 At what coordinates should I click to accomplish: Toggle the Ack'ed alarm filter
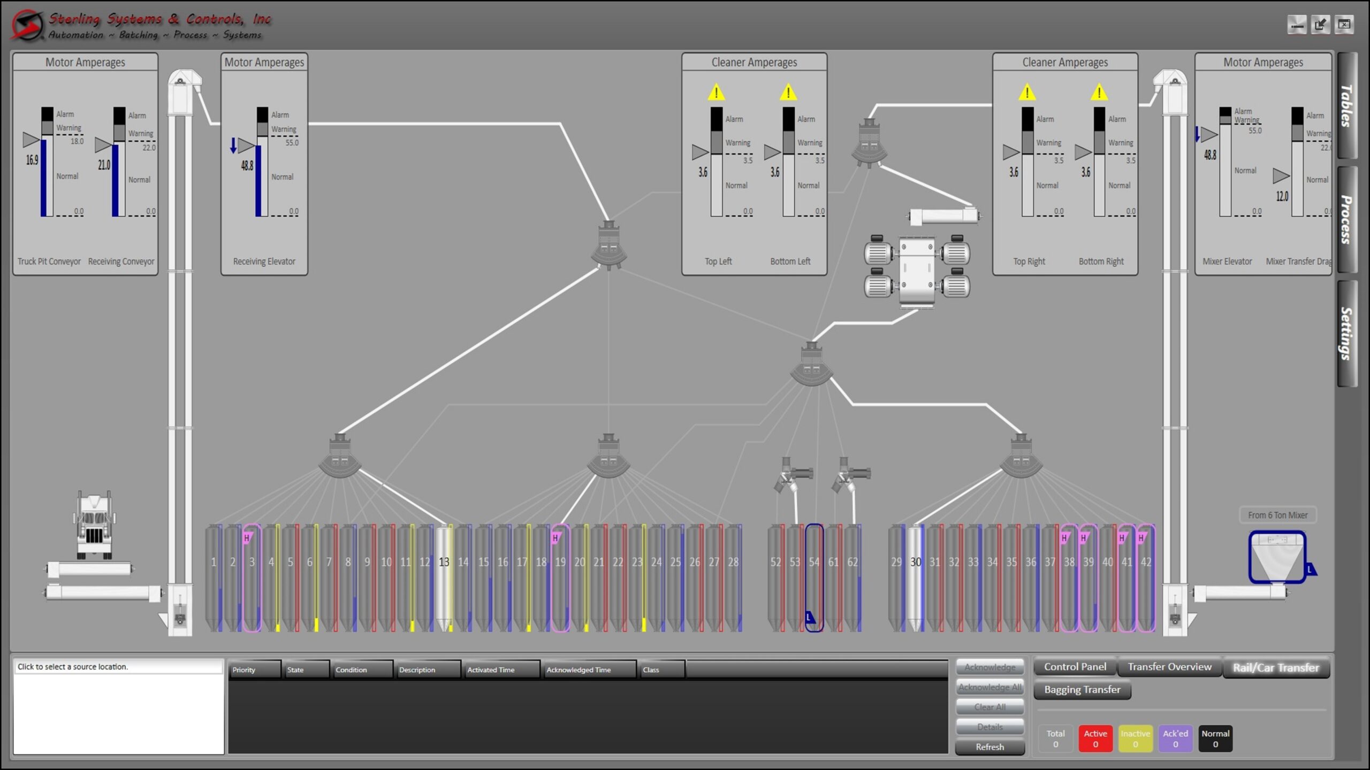click(1175, 738)
